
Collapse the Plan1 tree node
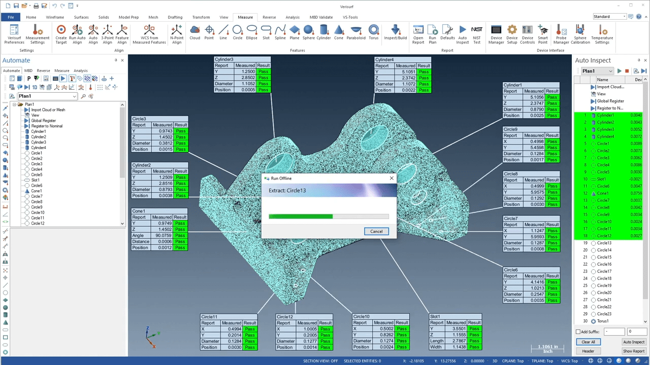tap(14, 104)
